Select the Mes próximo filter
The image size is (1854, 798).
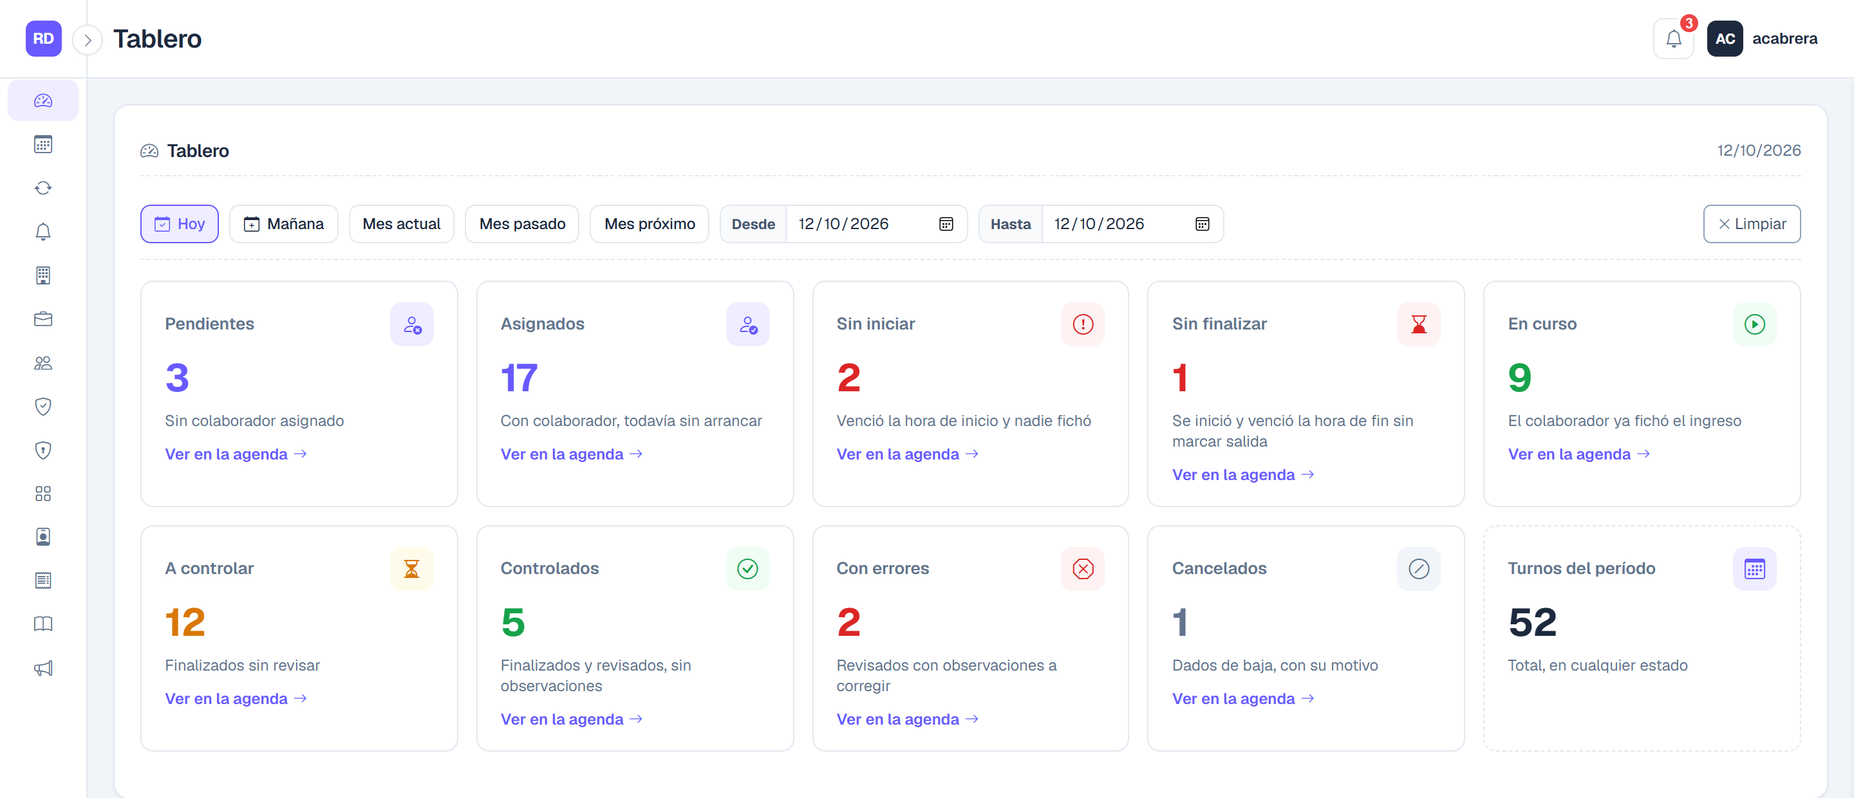point(649,224)
